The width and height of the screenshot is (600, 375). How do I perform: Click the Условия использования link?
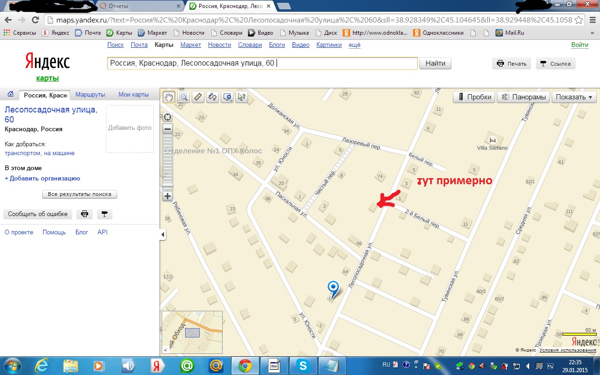click(568, 350)
